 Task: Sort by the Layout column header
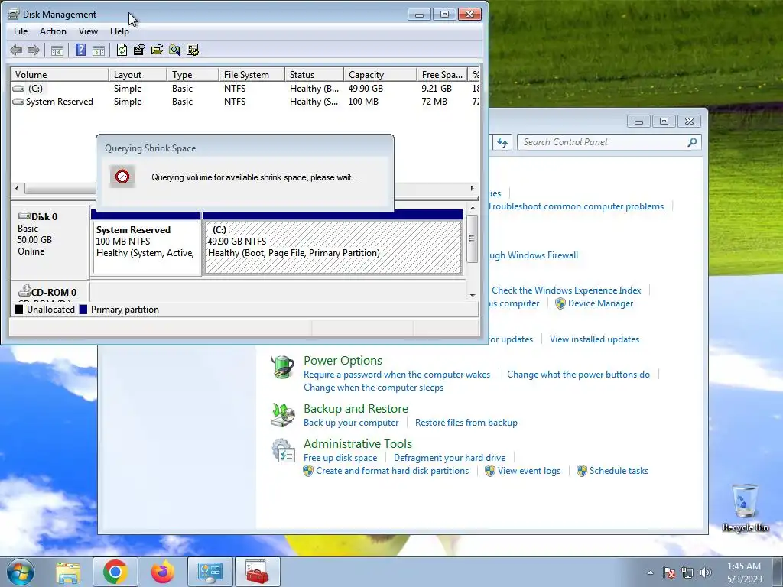[x=138, y=74]
